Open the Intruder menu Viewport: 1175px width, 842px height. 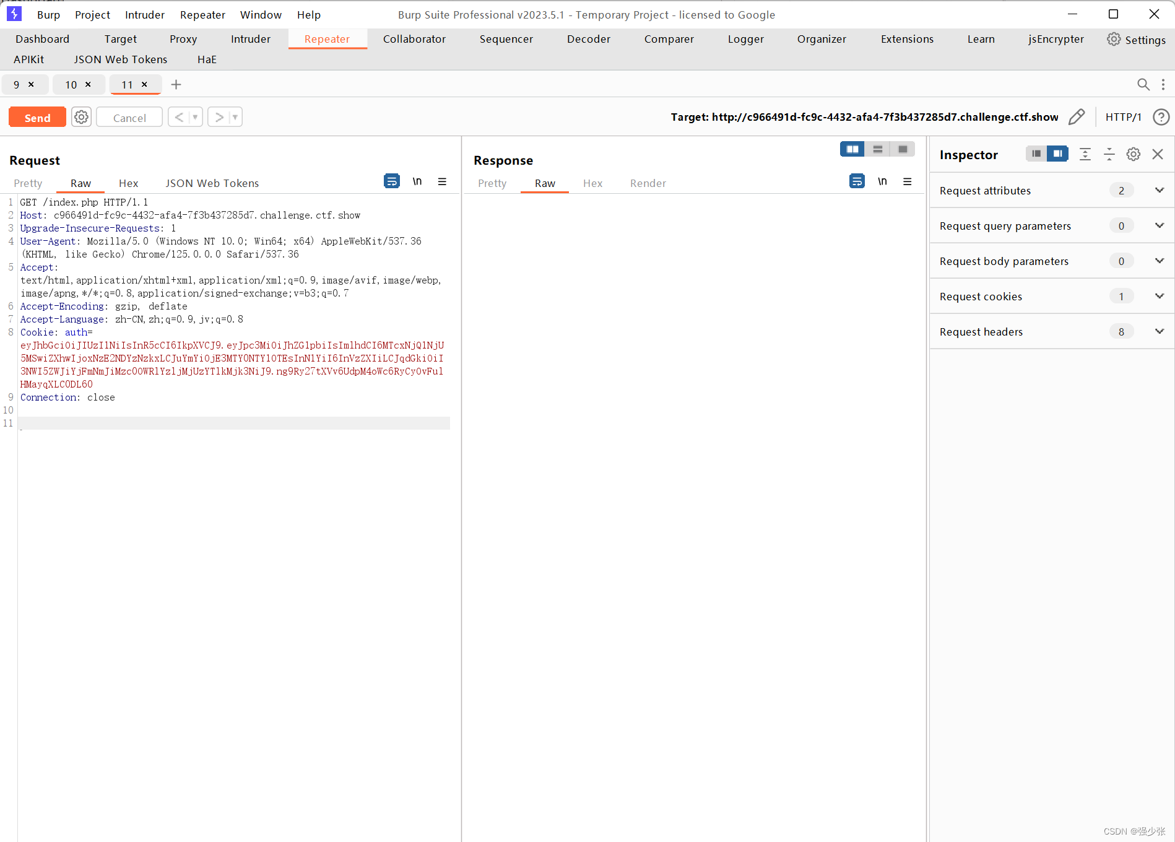pos(144,14)
